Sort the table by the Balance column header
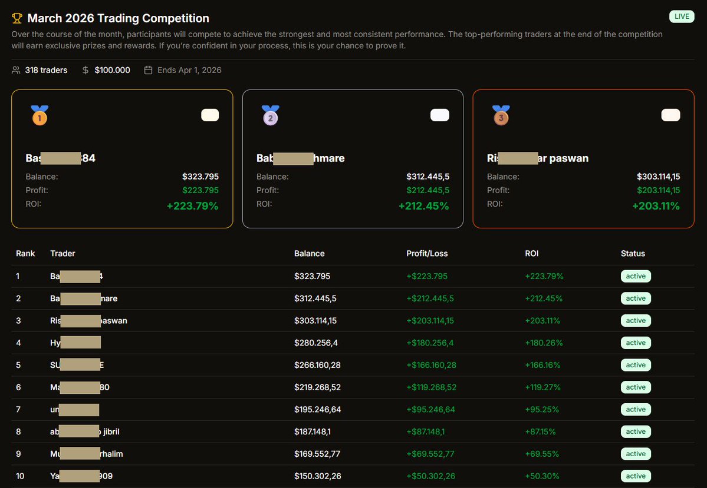 pyautogui.click(x=309, y=253)
